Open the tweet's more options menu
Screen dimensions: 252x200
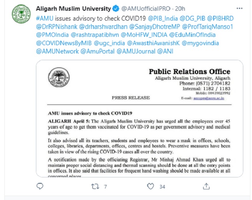pos(239,8)
